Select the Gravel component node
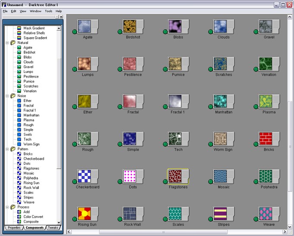 point(269,27)
